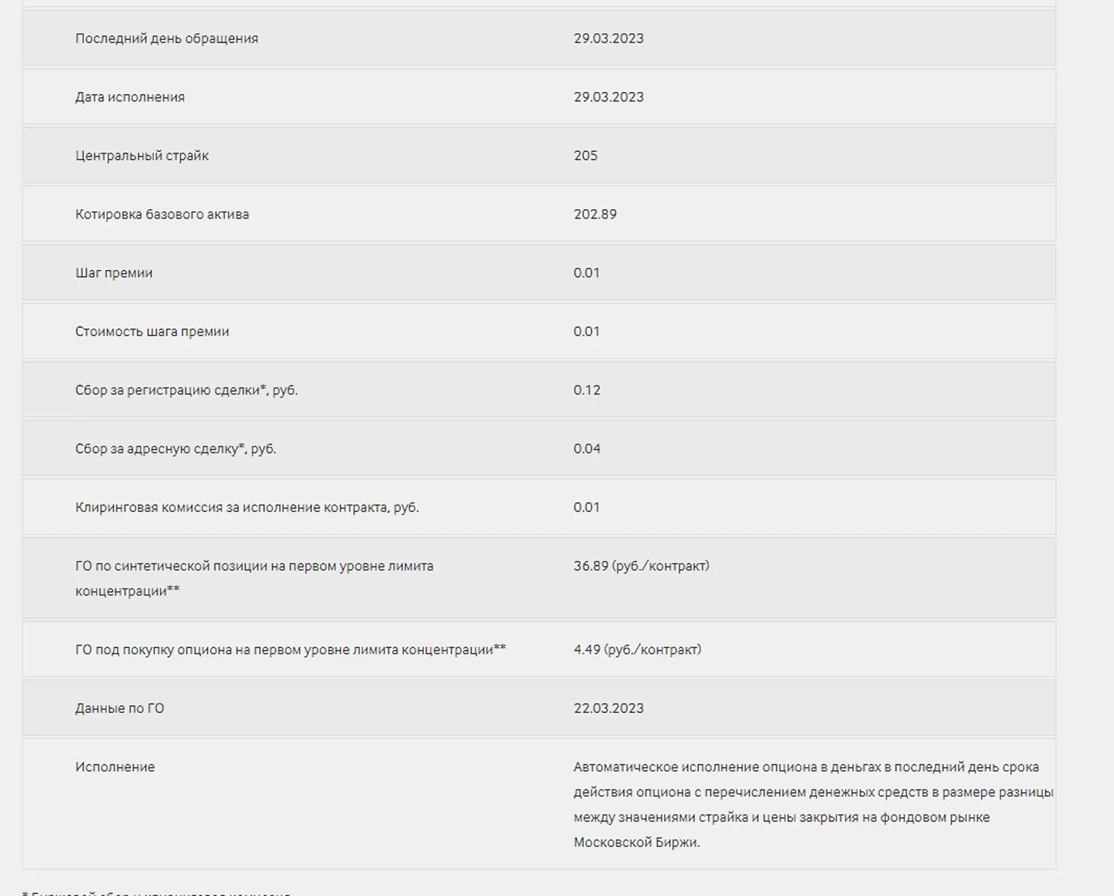Click the "Стоимость шага премии" label
This screenshot has width=1114, height=896.
point(152,331)
